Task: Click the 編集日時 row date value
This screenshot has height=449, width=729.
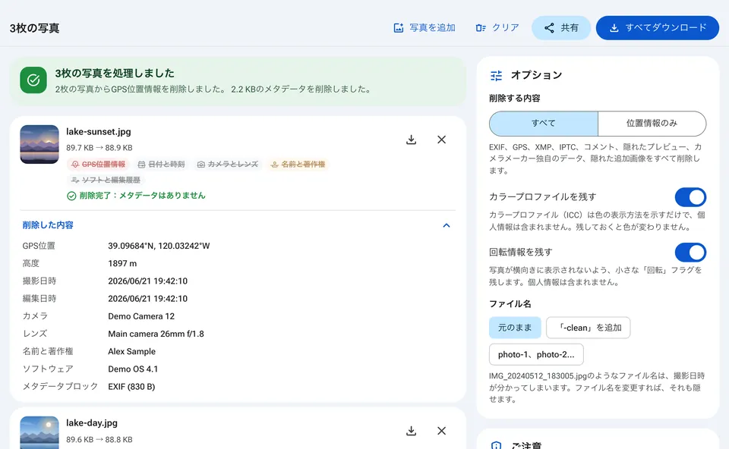Action: coord(148,299)
